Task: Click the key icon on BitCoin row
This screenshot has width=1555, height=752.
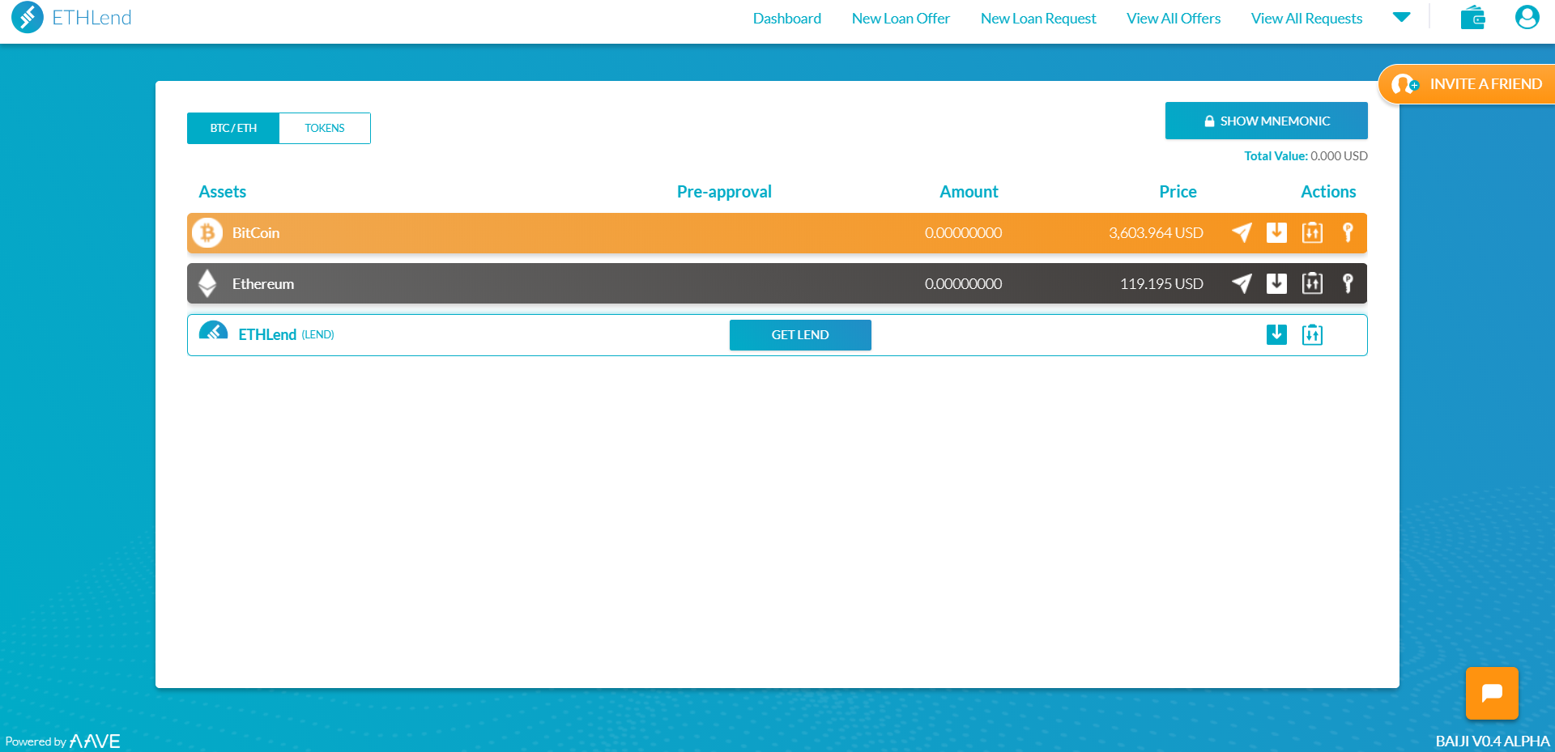Action: tap(1348, 232)
